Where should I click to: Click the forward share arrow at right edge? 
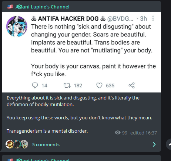169,144
